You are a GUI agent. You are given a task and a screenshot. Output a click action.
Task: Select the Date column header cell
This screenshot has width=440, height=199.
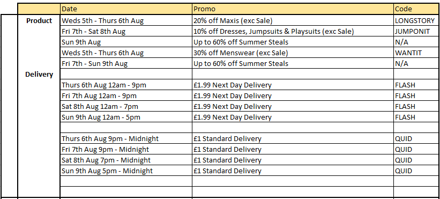(126, 9)
